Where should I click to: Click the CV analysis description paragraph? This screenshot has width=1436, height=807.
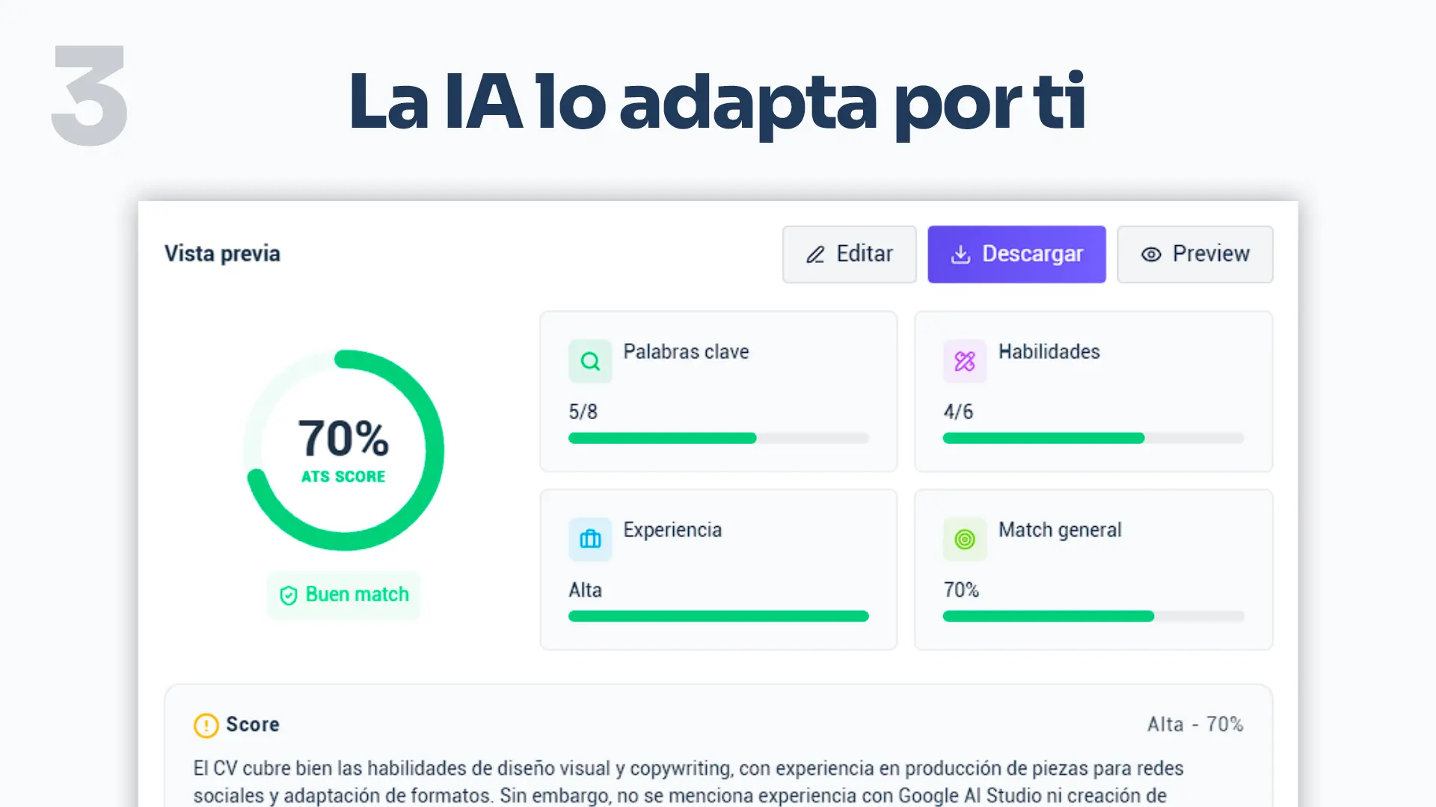688,782
